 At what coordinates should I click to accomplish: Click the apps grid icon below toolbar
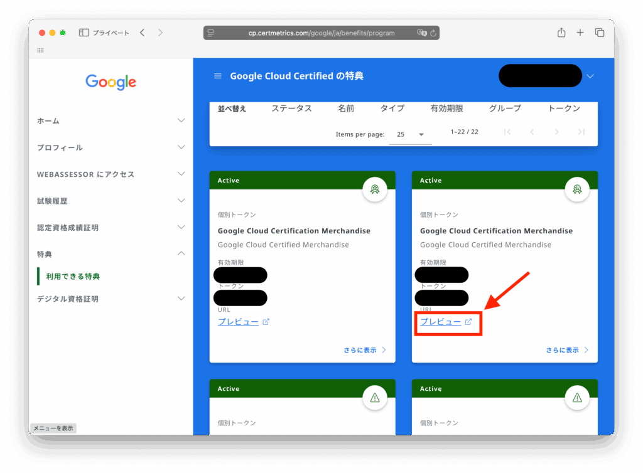(x=40, y=50)
